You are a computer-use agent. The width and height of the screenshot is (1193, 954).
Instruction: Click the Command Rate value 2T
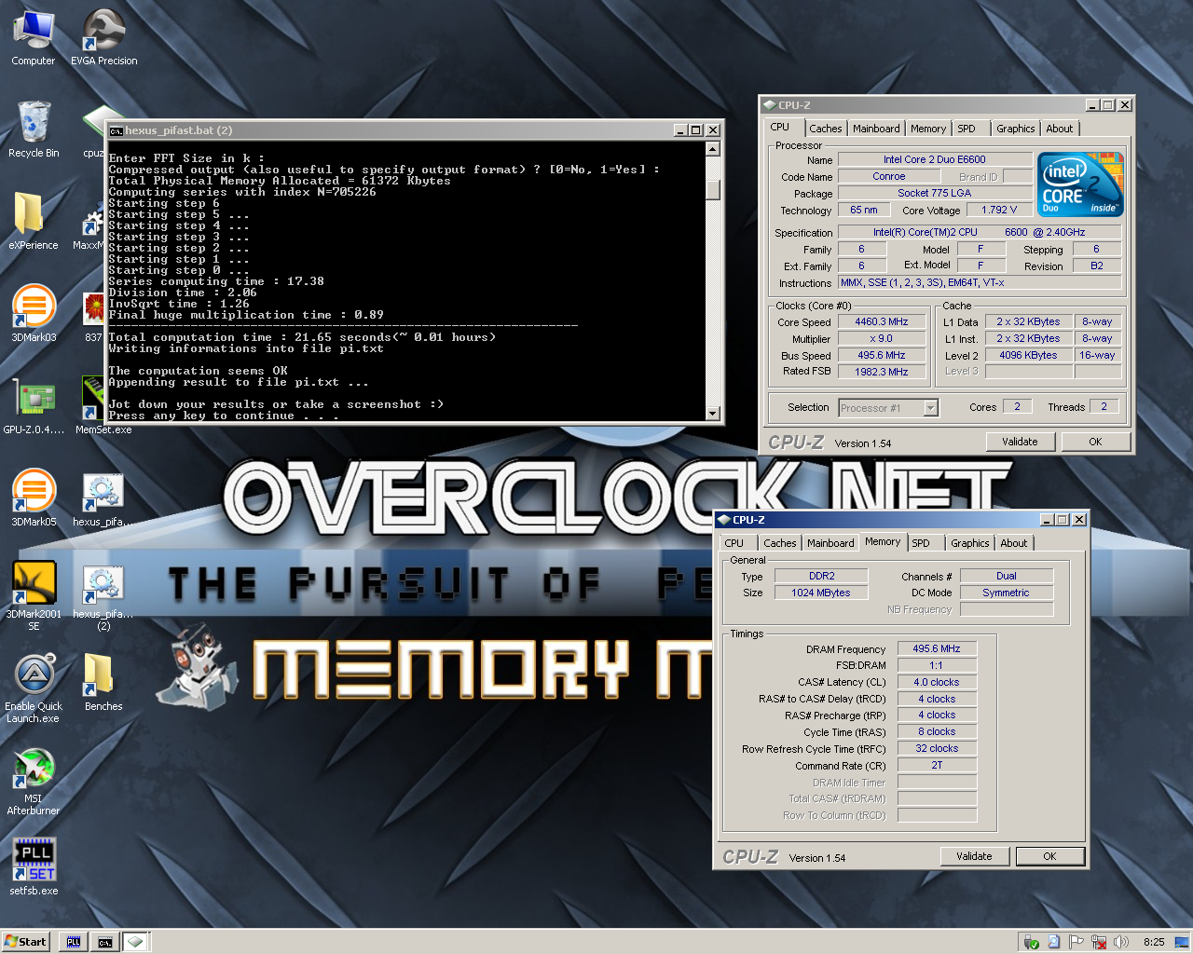[937, 765]
